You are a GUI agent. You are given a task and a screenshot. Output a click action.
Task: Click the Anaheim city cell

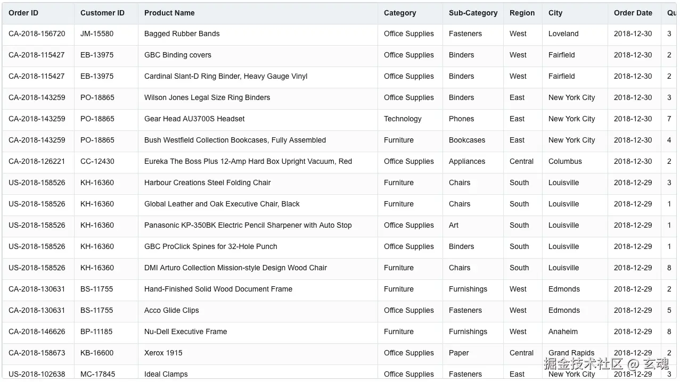click(x=563, y=331)
